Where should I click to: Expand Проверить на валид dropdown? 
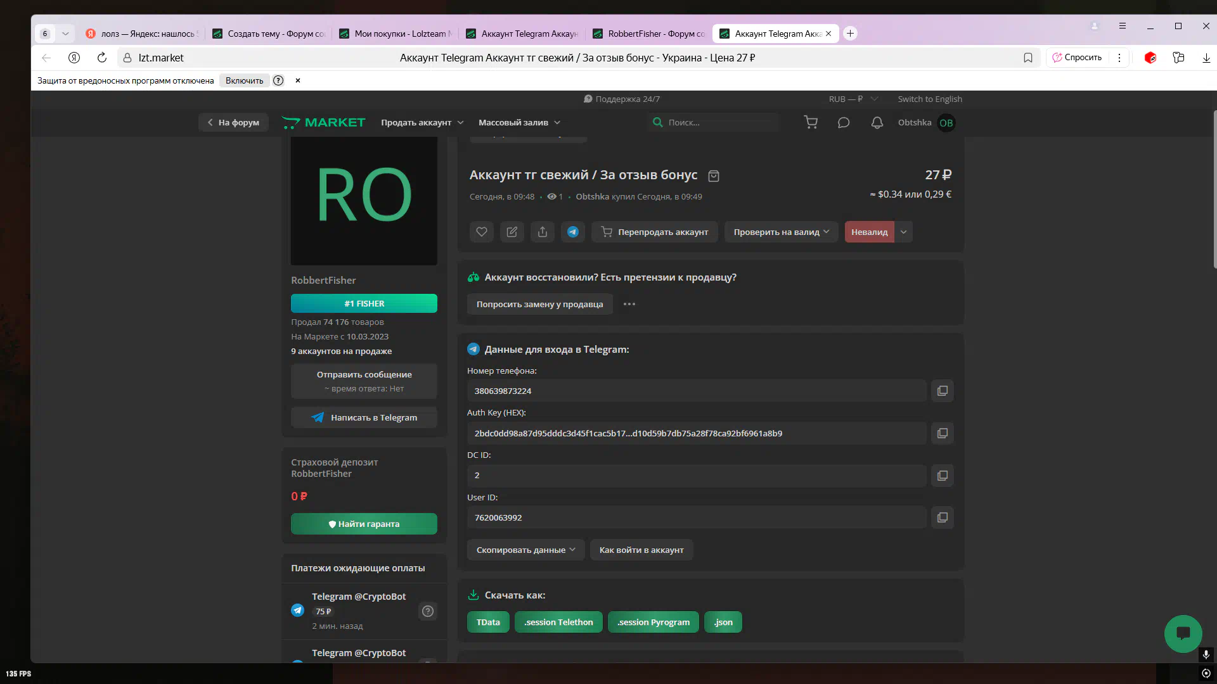781,232
